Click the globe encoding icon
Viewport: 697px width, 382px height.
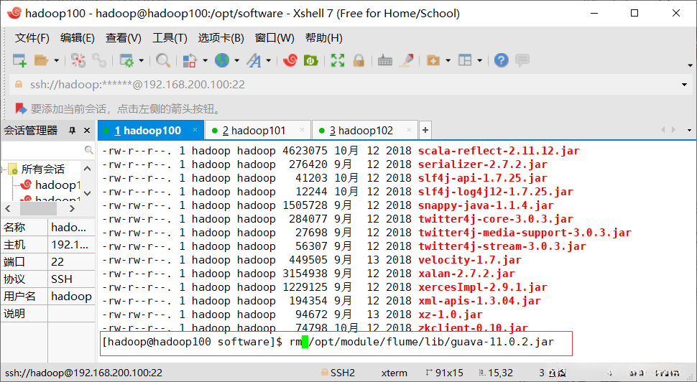coord(222,60)
